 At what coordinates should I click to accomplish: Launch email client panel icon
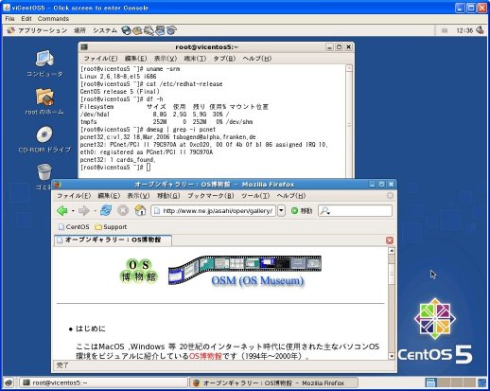click(137, 30)
